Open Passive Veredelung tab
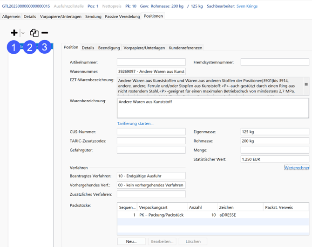This screenshot has height=247, width=312. tap(122, 16)
